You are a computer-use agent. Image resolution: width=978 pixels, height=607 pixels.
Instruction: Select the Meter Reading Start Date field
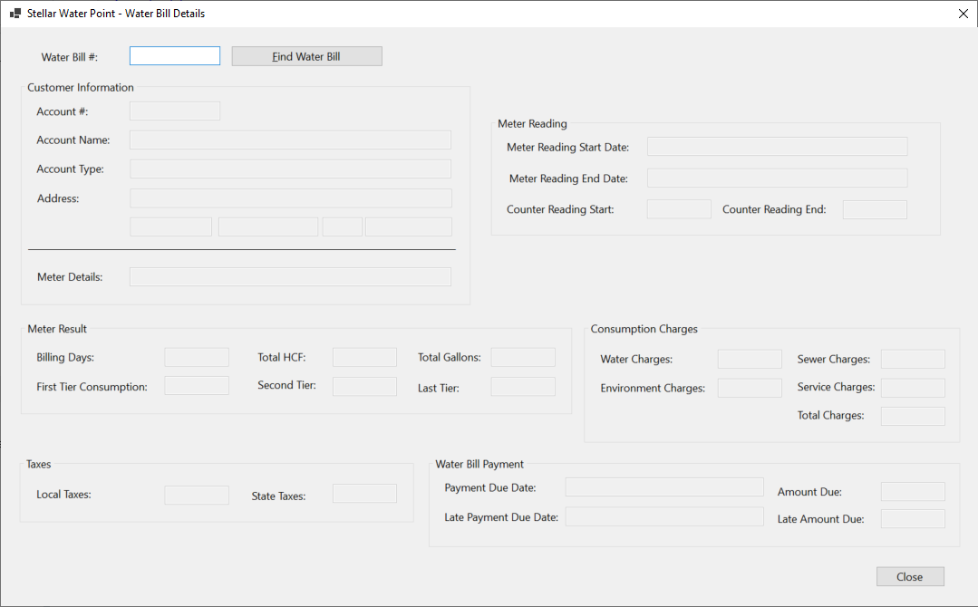pyautogui.click(x=777, y=147)
